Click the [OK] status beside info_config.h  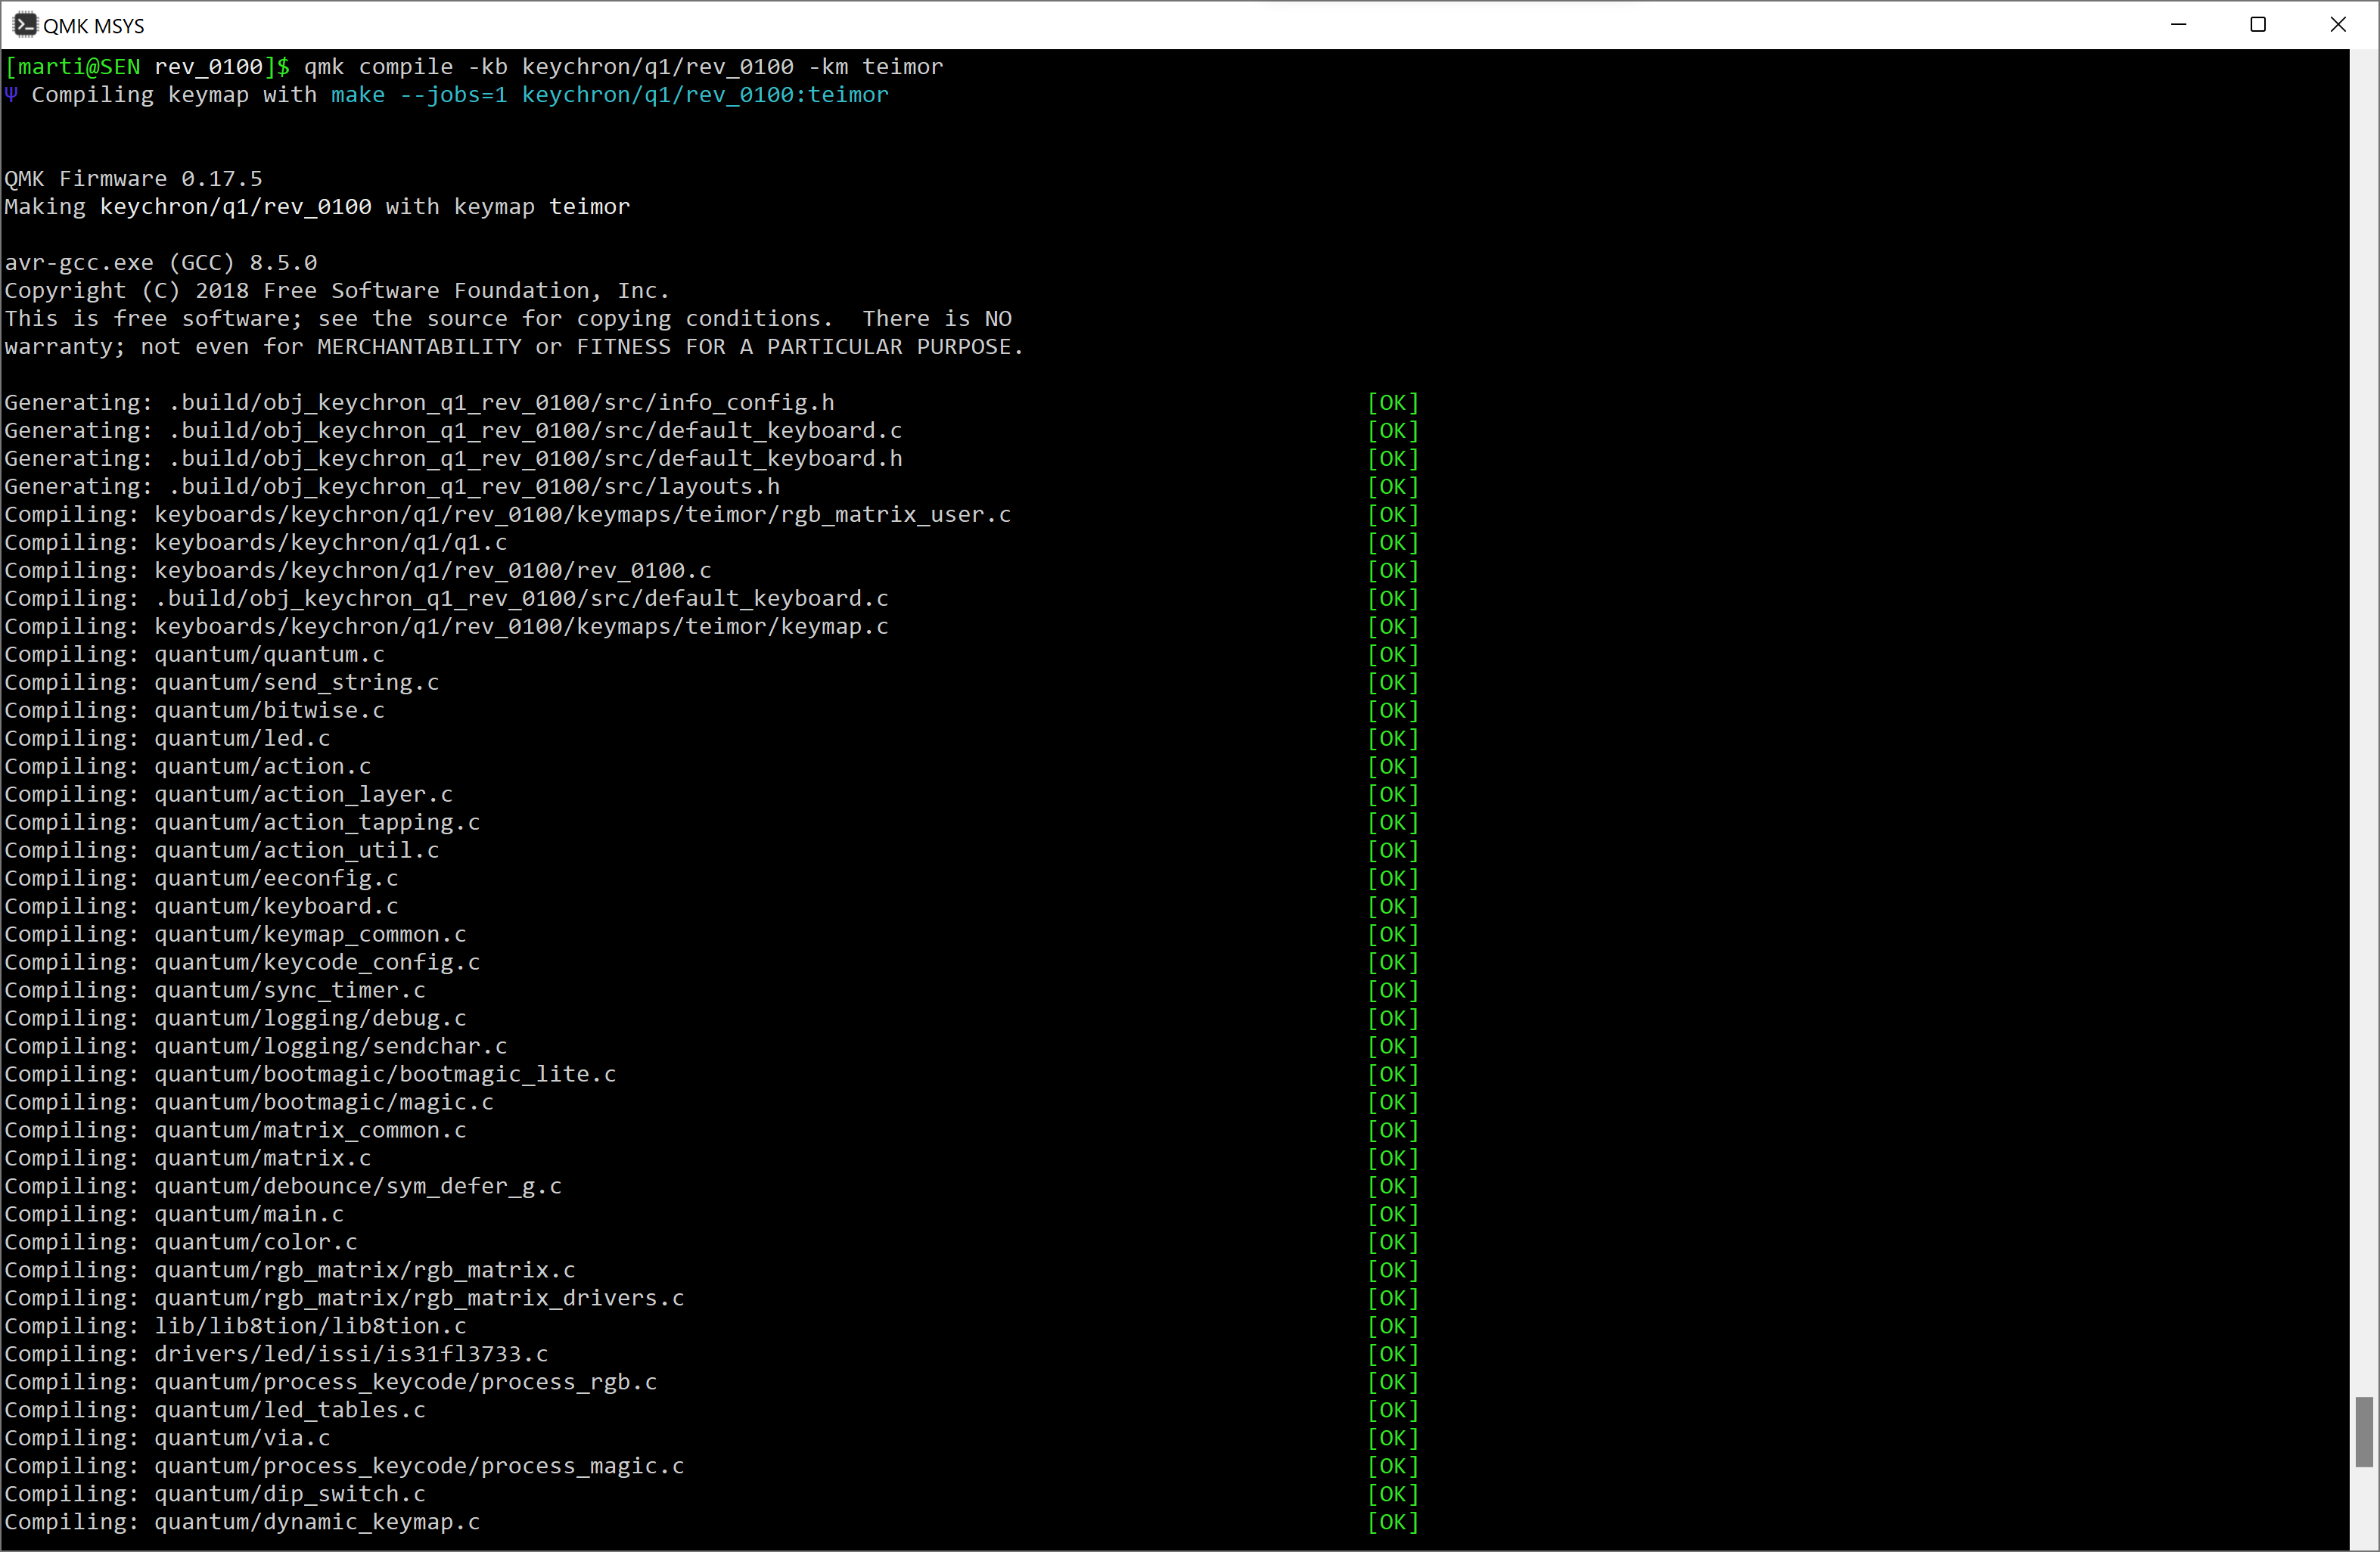pos(1393,403)
